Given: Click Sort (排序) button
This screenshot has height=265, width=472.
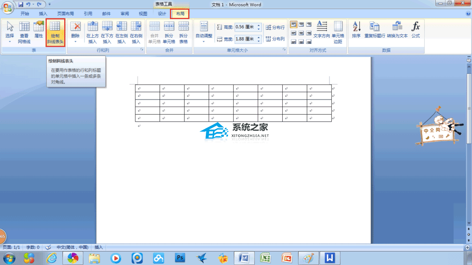Looking at the screenshot, I should point(356,30).
